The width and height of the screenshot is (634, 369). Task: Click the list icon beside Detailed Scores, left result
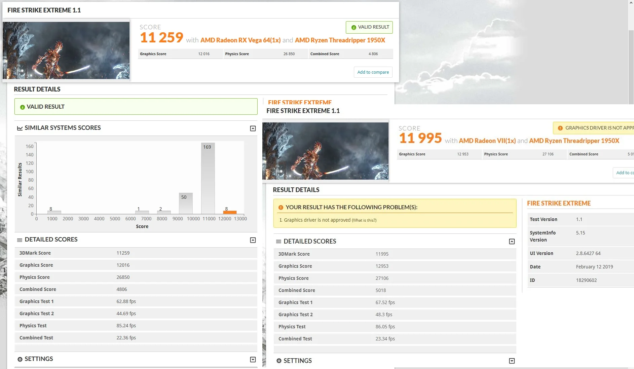pyautogui.click(x=20, y=240)
